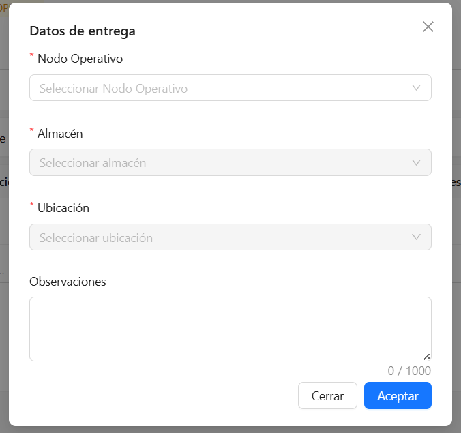Image resolution: width=461 pixels, height=433 pixels.
Task: Click the chevron arrow in Ubicación field
Action: coord(416,237)
